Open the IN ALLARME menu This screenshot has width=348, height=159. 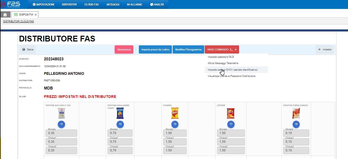coord(135,4)
